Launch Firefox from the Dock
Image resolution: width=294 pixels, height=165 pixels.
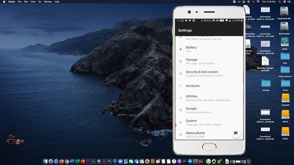(61, 161)
